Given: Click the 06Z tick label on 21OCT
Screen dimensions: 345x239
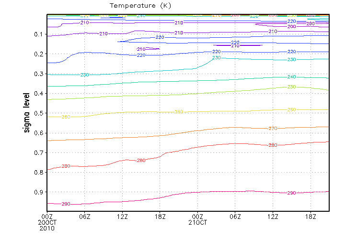Looking at the screenshot, I should coord(235,217).
